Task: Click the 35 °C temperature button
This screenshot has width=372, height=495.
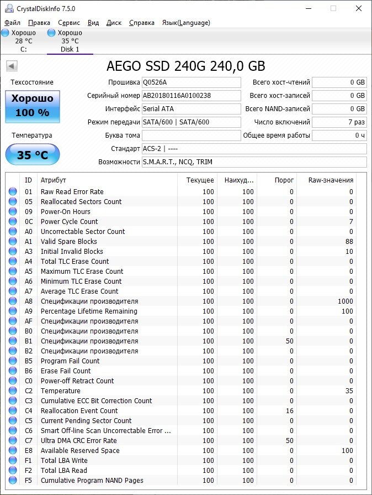Action: pyautogui.click(x=33, y=154)
